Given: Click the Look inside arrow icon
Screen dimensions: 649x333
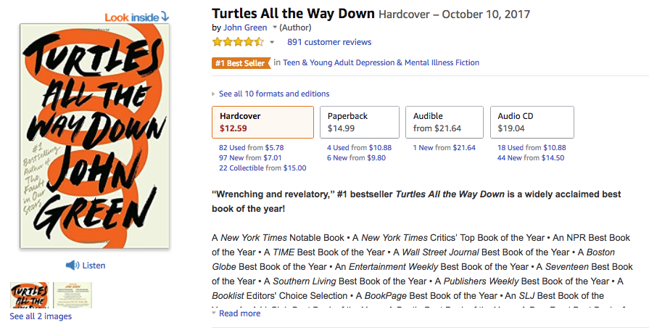Looking at the screenshot, I should (164, 16).
